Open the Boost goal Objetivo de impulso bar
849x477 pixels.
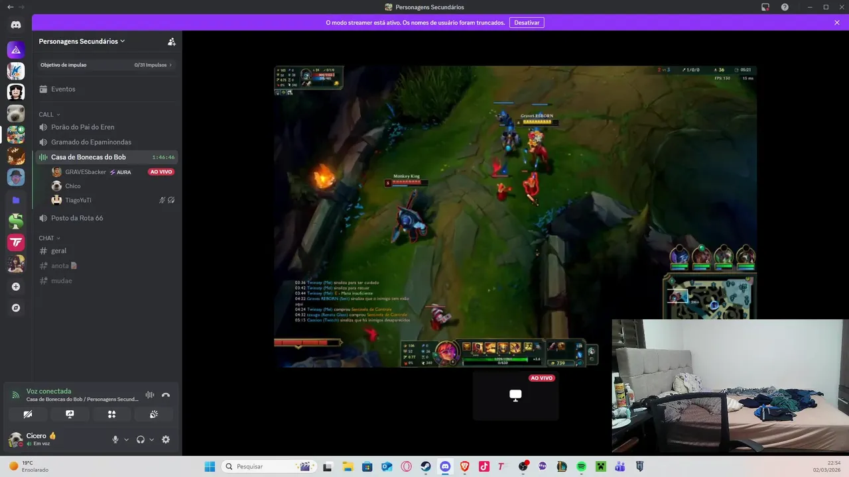pyautogui.click(x=106, y=65)
